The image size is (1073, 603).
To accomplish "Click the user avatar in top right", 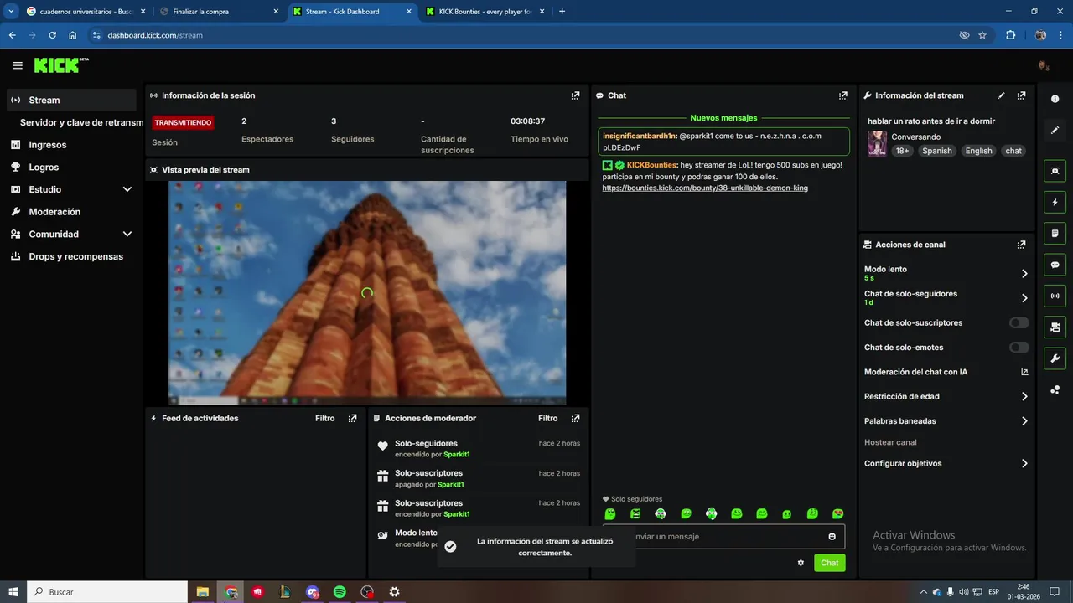I will (x=1044, y=65).
